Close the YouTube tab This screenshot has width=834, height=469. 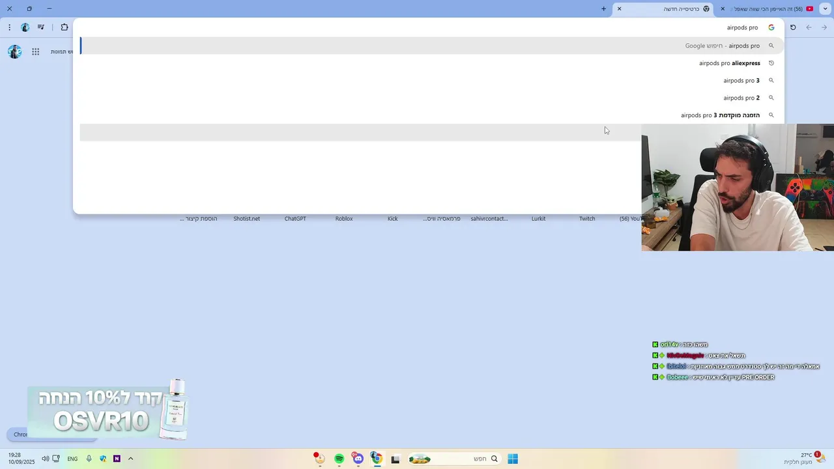723,8
